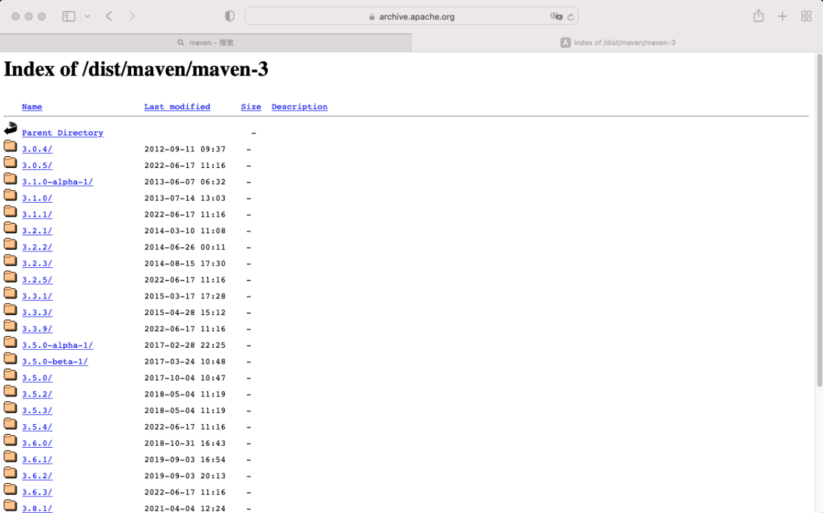
Task: Open the 3.6.1/ directory
Action: 37,460
